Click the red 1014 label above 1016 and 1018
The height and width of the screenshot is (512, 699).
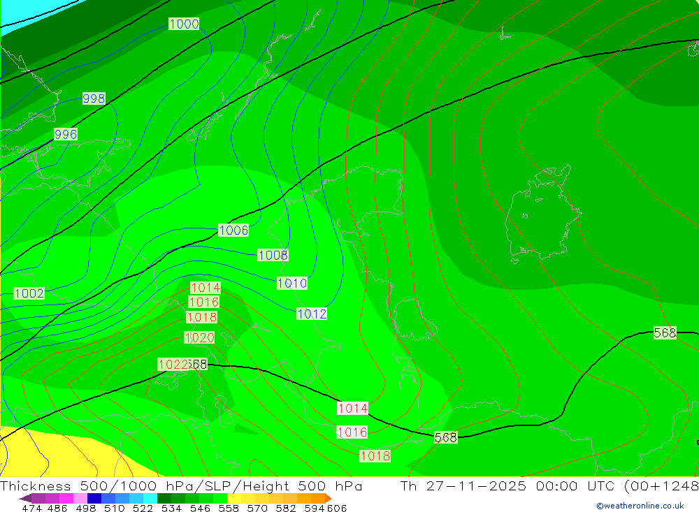tap(206, 288)
